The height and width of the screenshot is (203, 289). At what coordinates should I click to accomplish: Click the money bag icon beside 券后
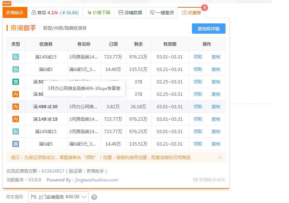click(34, 12)
